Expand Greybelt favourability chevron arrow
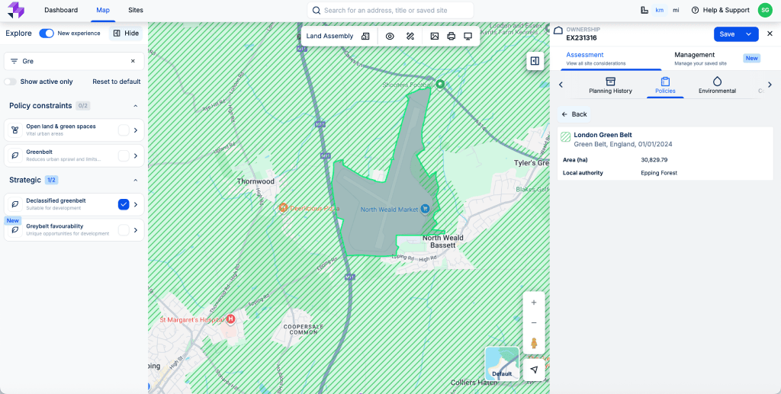Screen dimensions: 781x394 (x=136, y=230)
